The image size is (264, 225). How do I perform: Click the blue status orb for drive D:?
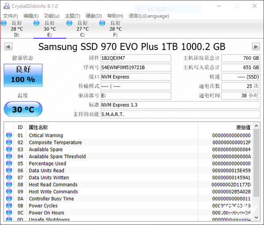(4, 23)
